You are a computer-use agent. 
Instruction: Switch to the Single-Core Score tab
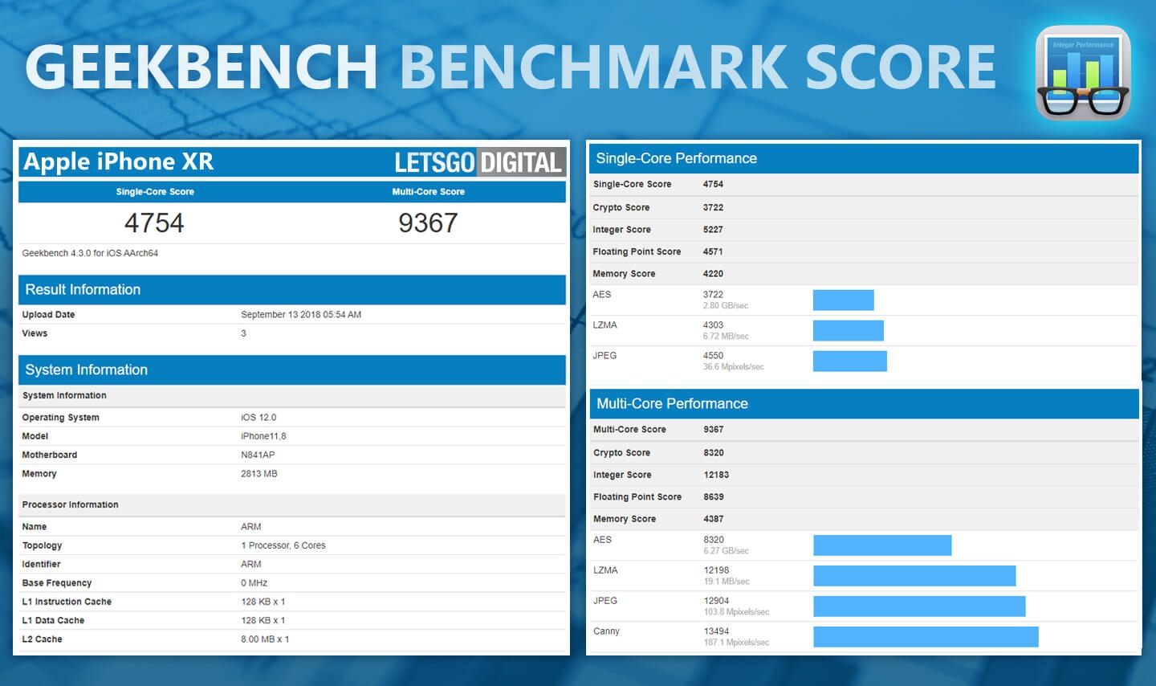[x=154, y=191]
